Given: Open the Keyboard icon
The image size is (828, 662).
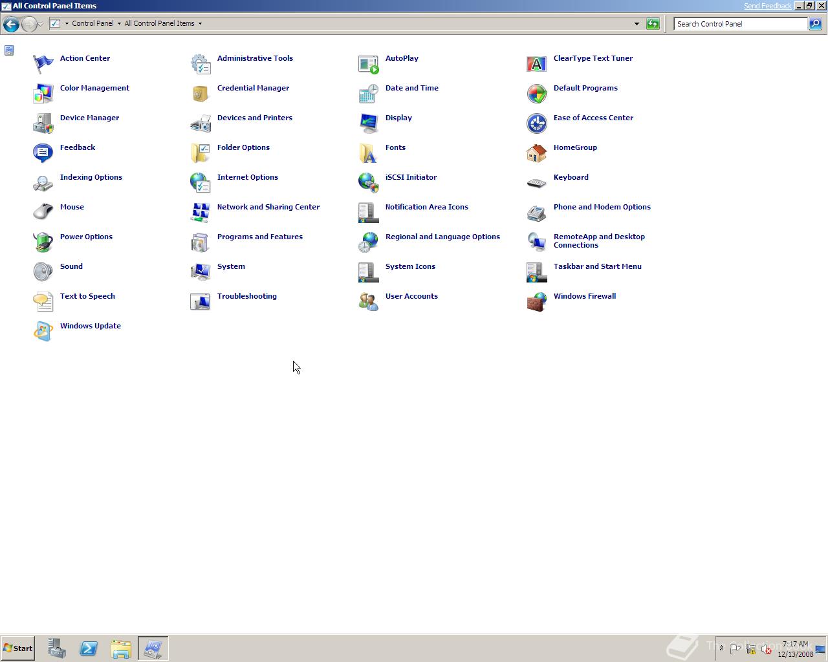Looking at the screenshot, I should (537, 182).
